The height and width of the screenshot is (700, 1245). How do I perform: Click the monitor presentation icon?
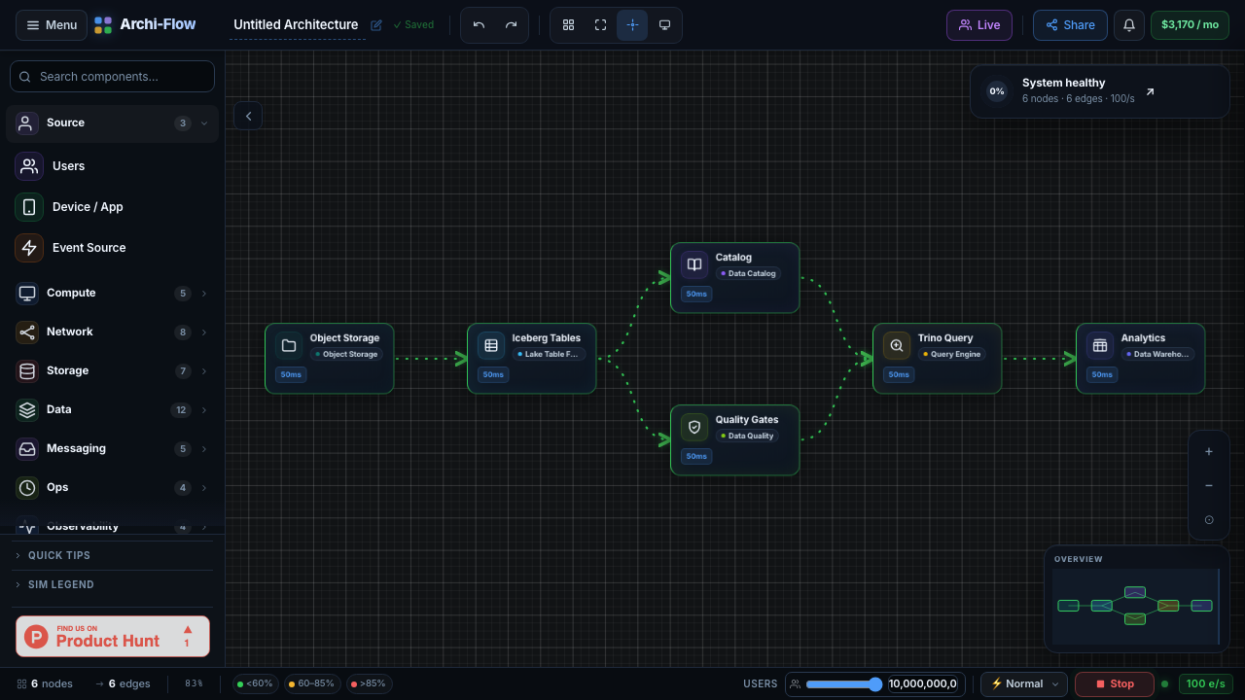click(x=664, y=25)
